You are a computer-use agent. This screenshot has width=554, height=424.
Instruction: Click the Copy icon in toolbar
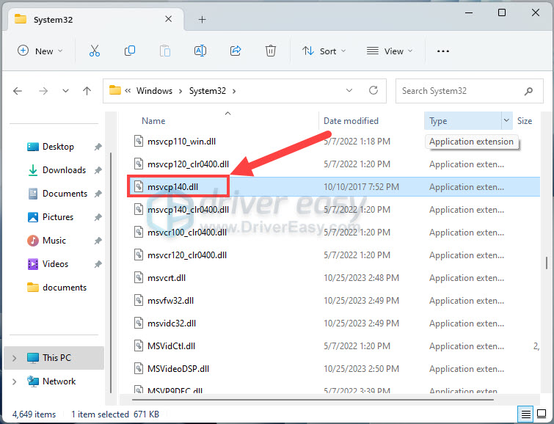click(x=130, y=51)
